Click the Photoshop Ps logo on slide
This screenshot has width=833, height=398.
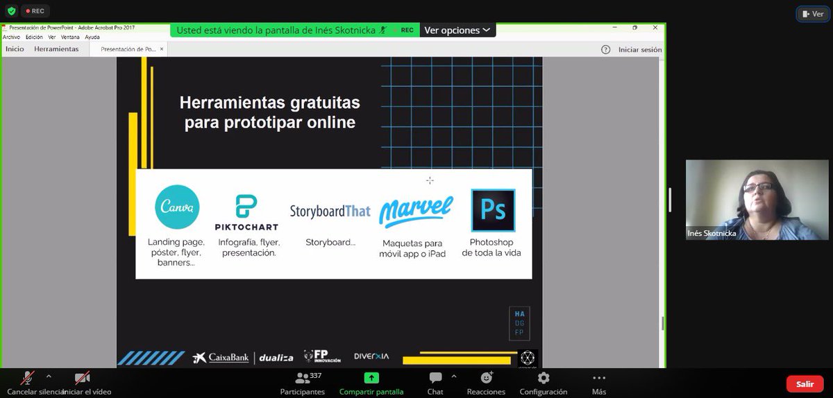click(x=493, y=210)
